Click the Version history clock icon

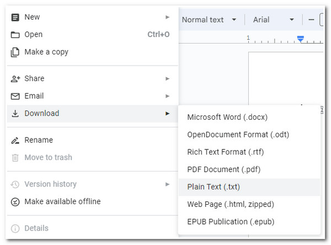tap(15, 184)
